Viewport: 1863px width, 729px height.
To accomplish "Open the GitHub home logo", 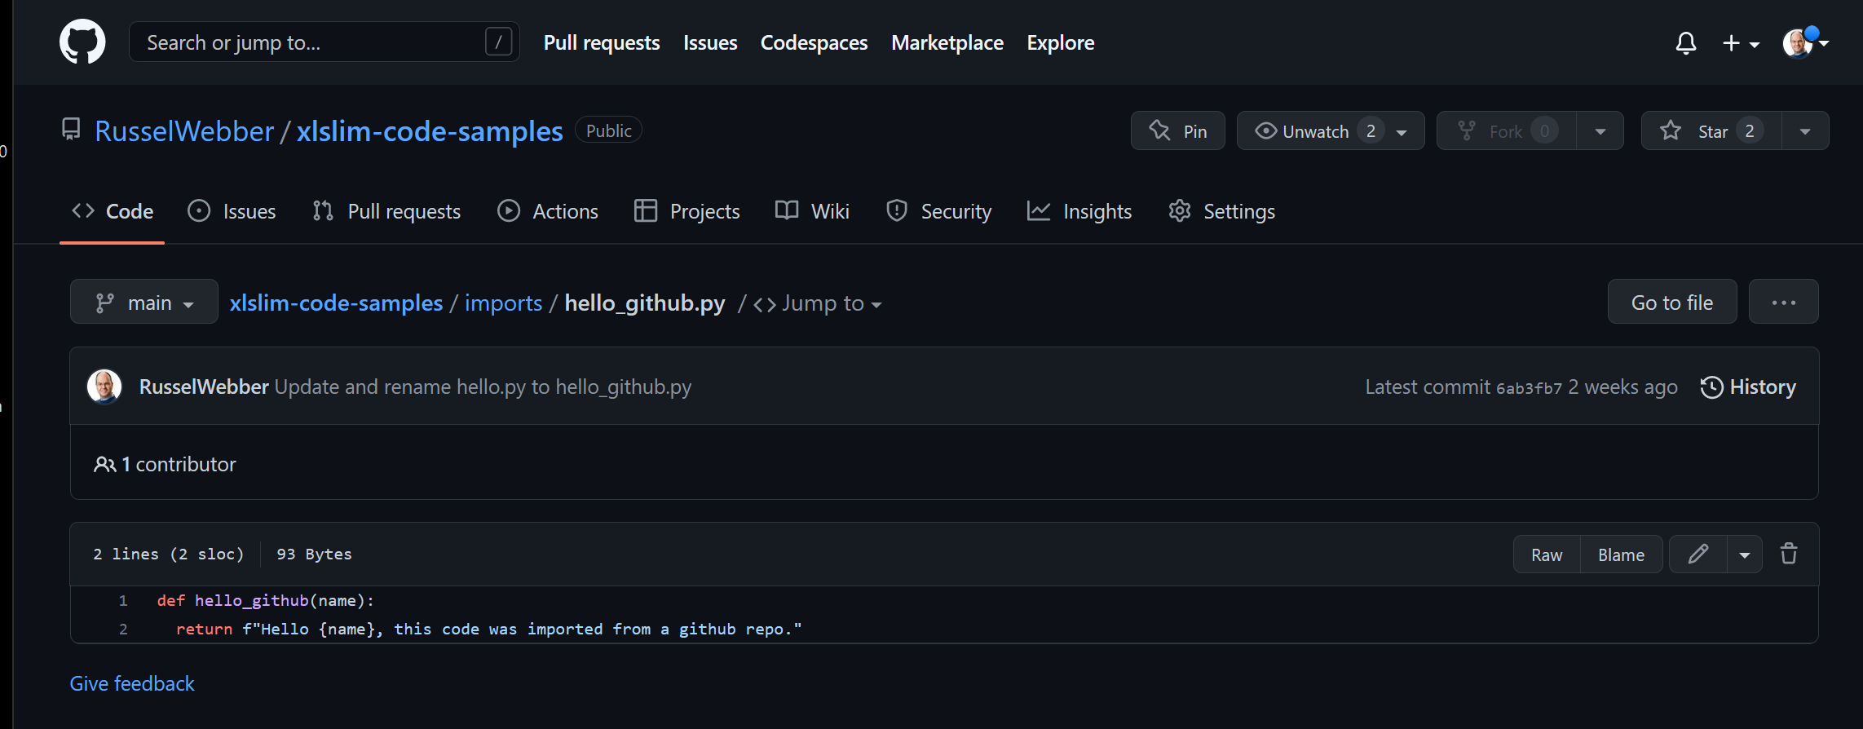I will point(82,42).
